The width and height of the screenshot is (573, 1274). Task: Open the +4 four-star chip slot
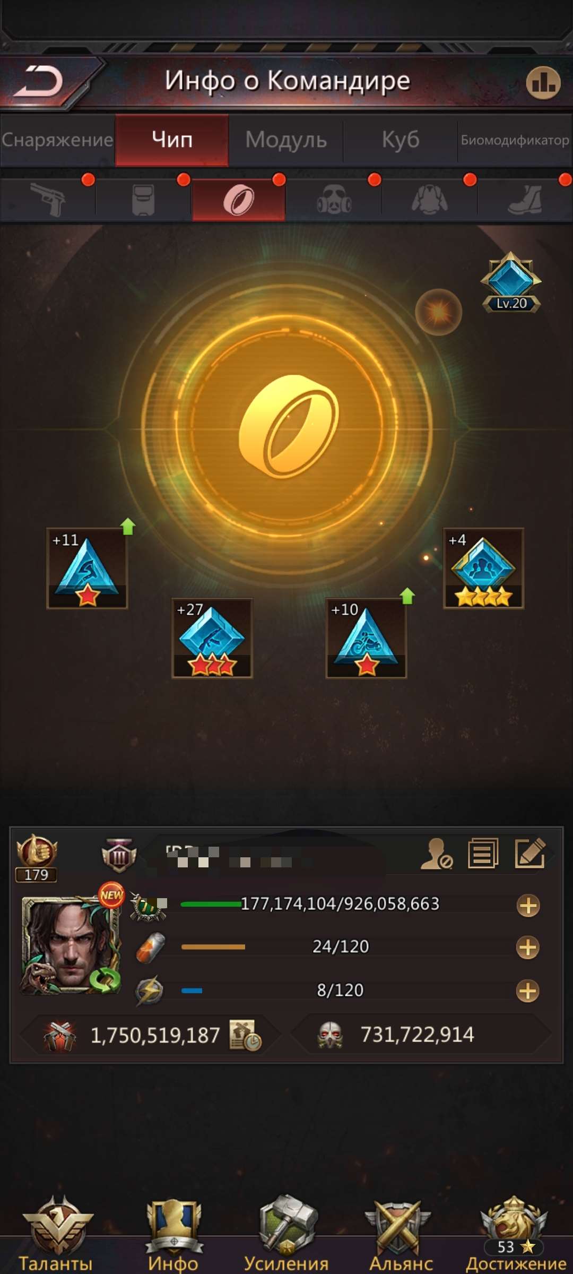pyautogui.click(x=483, y=568)
